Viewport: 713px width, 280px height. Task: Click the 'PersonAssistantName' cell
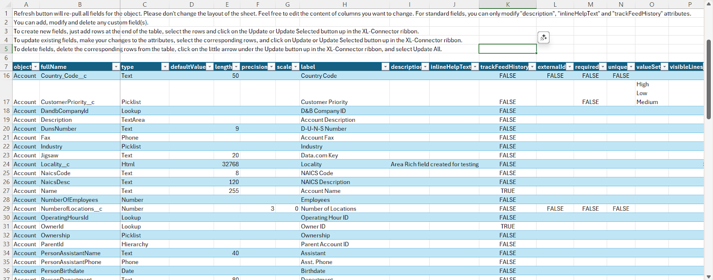(x=80, y=253)
